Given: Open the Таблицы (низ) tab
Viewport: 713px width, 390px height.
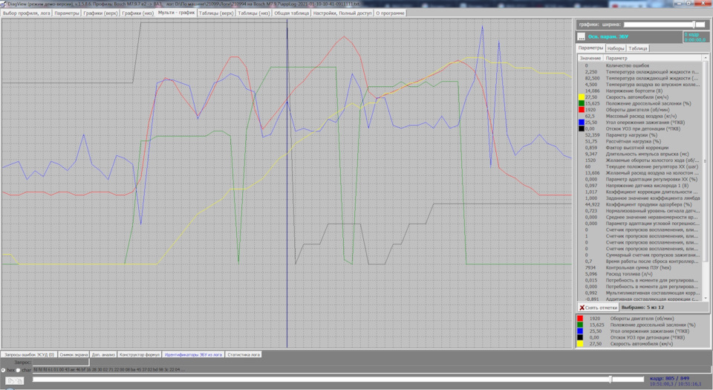Looking at the screenshot, I should point(254,13).
